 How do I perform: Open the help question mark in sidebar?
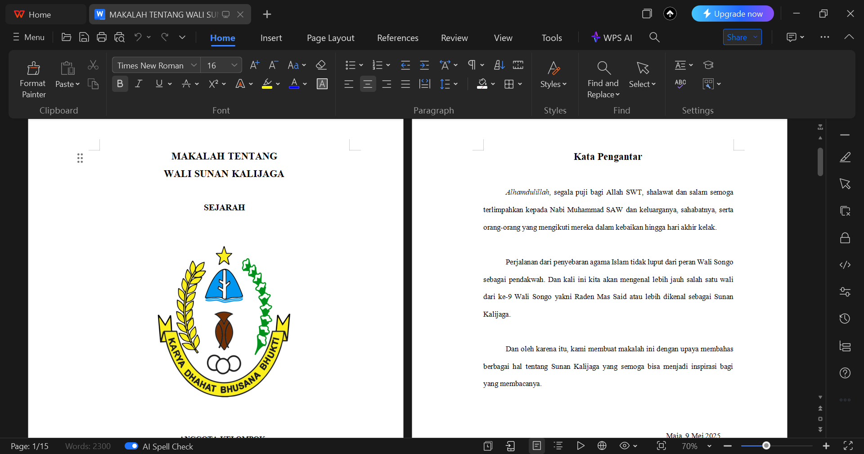[x=845, y=373]
